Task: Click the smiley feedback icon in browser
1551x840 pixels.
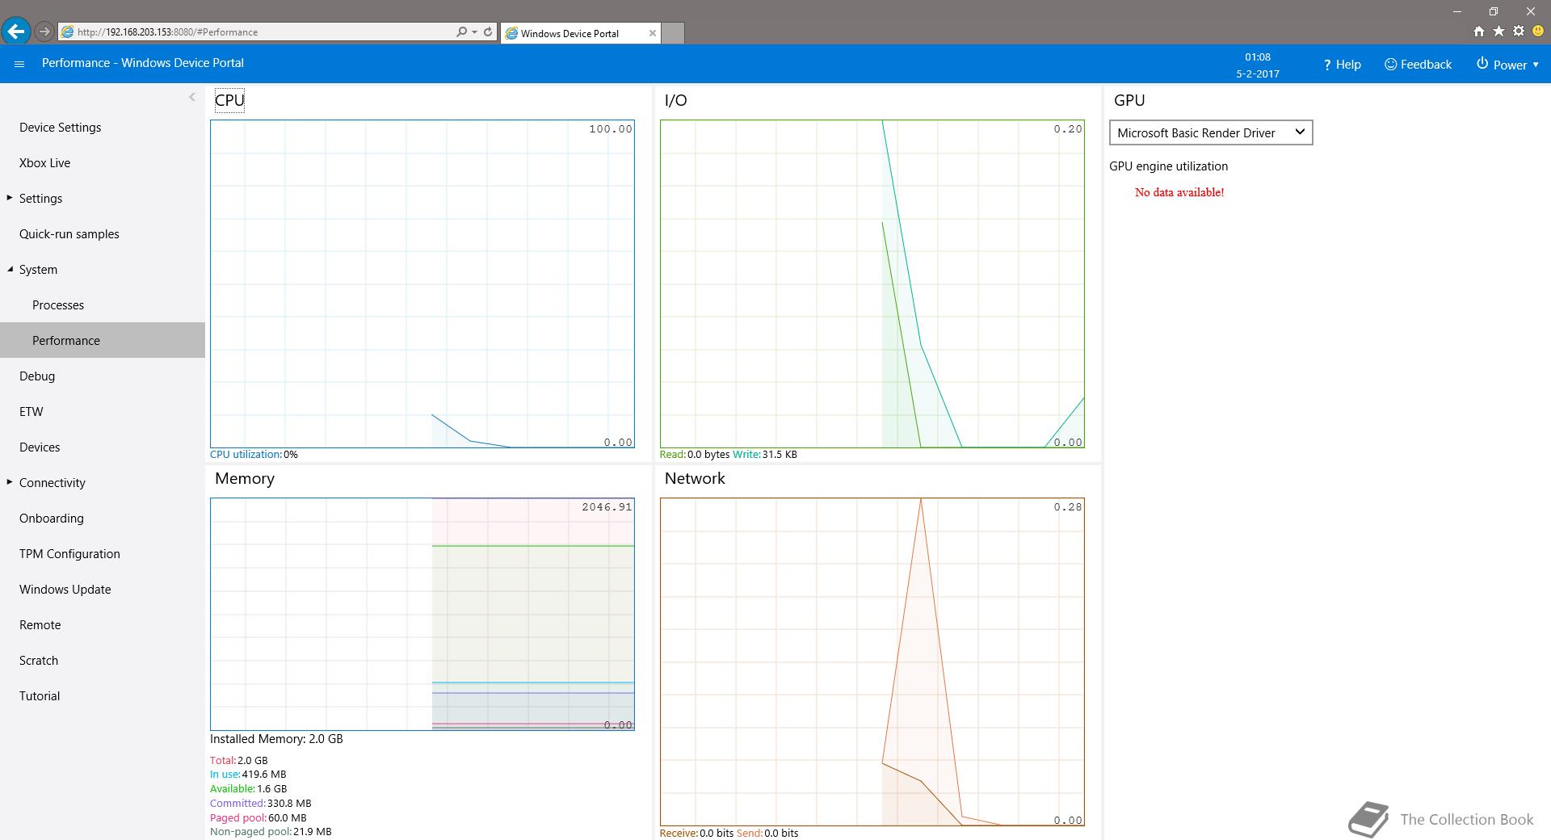Action: tap(1538, 31)
